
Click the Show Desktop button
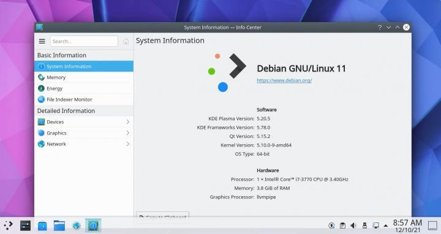[432, 225]
